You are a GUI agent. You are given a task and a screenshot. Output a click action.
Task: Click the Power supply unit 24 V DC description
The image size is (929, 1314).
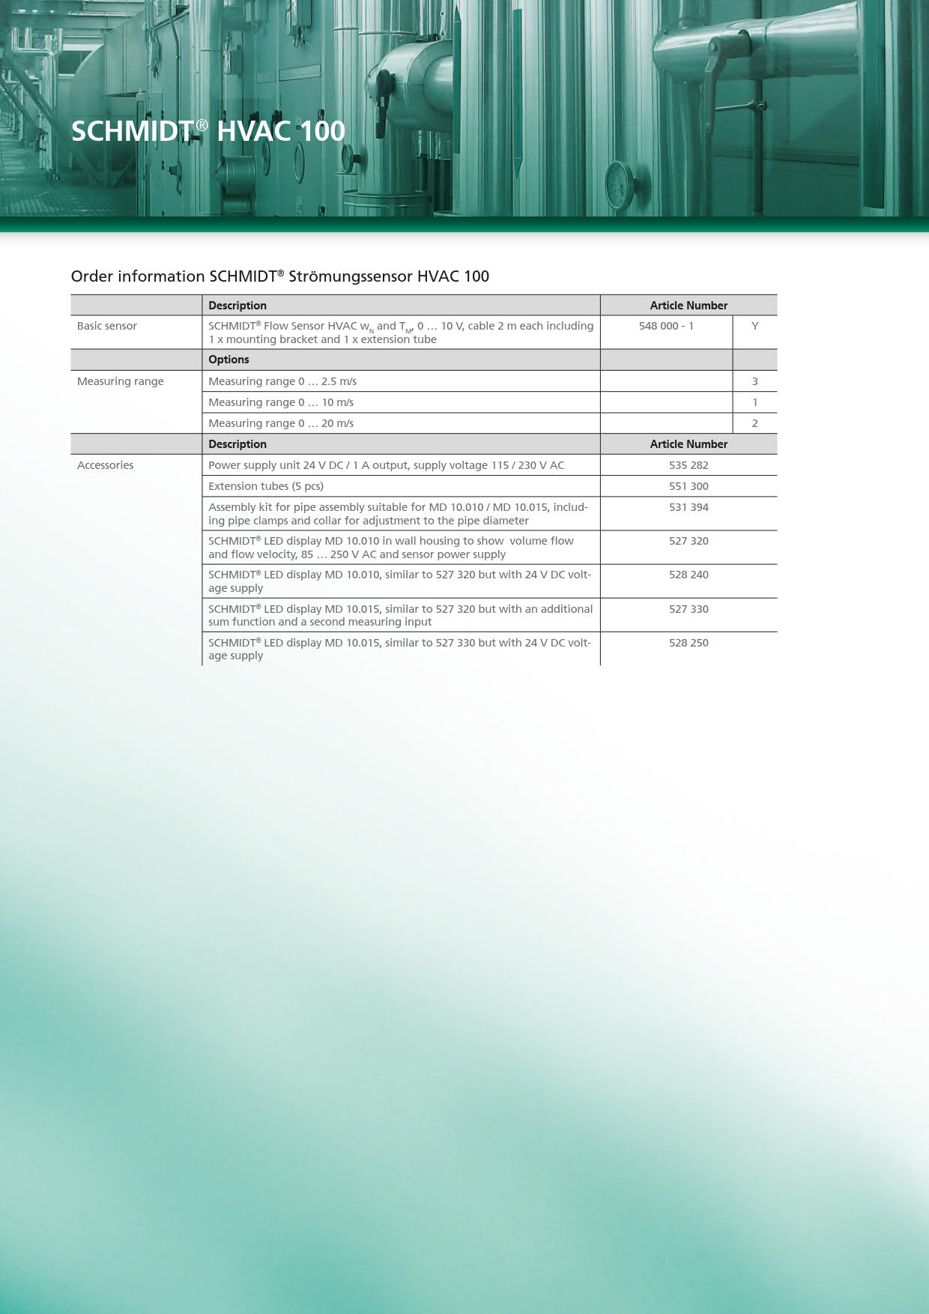tap(386, 465)
